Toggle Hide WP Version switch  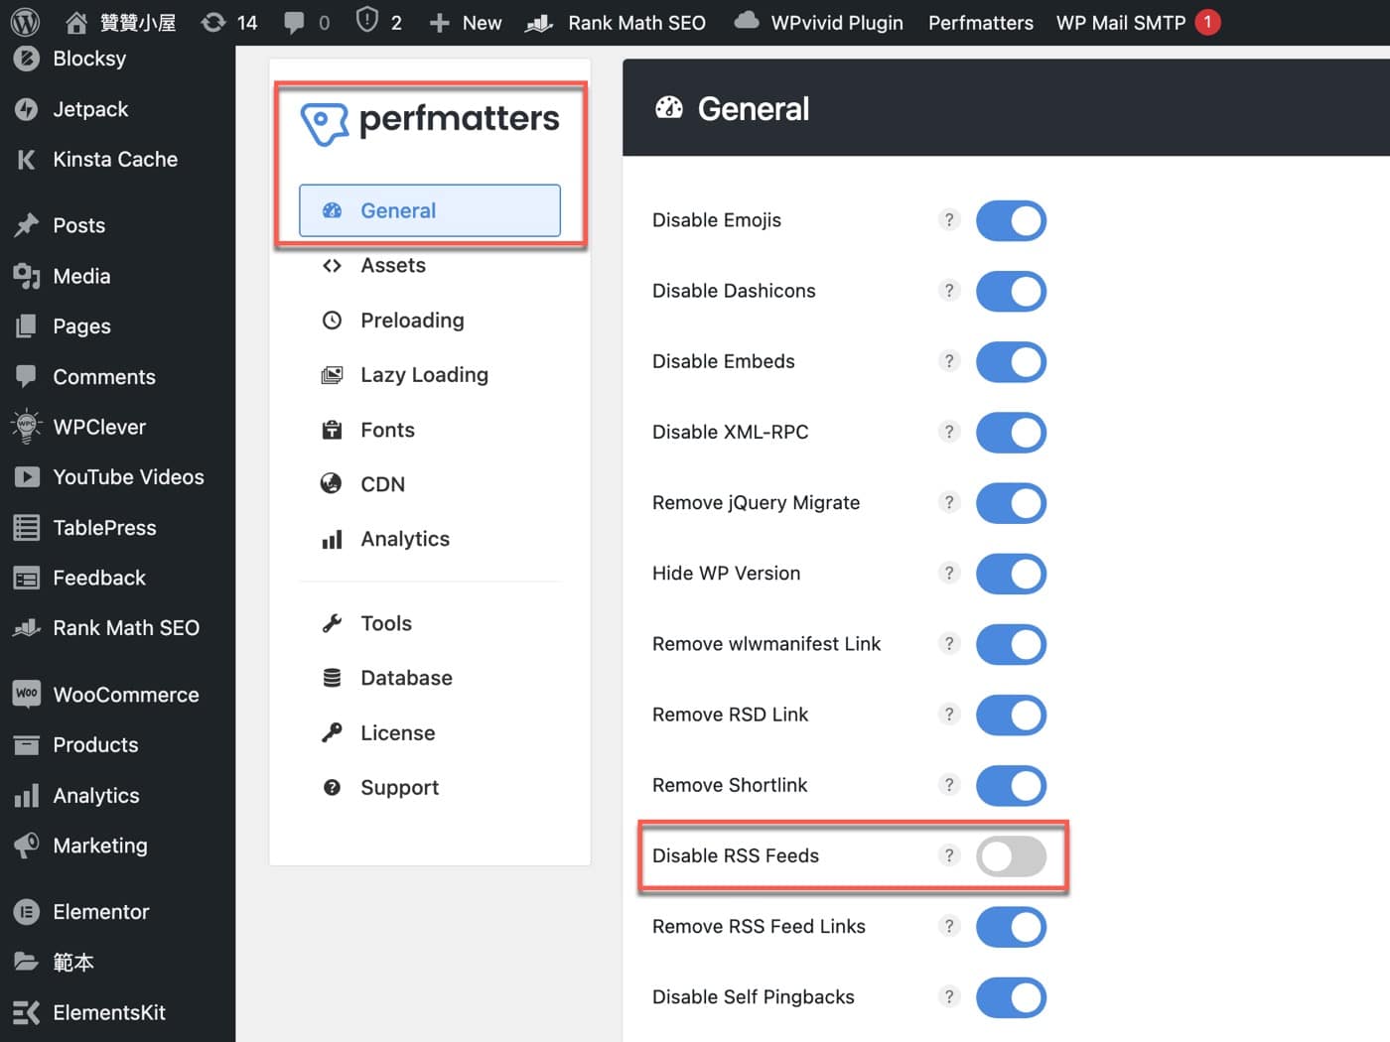pos(1011,574)
